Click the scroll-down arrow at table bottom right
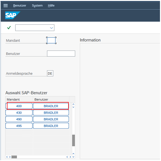This screenshot has height=161, width=161. (x=73, y=157)
